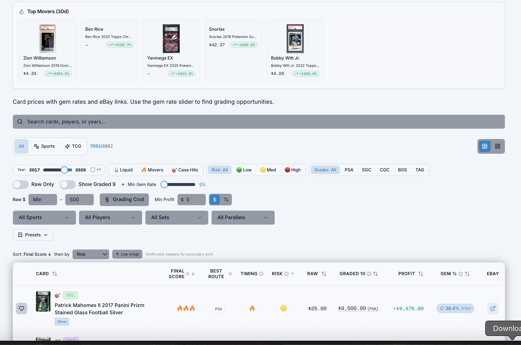Screen dimensions: 521x345
Task: Click the Liquid filter droplet
Action: point(123,170)
